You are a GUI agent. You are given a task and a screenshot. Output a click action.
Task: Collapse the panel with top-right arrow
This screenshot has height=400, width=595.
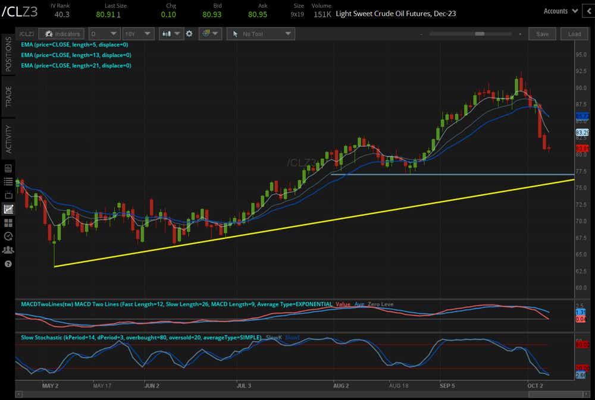tap(589, 11)
